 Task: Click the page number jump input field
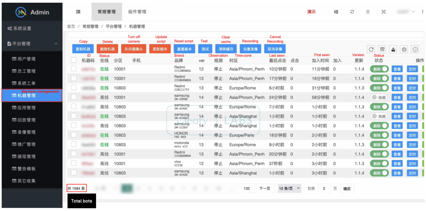pyautogui.click(x=324, y=188)
